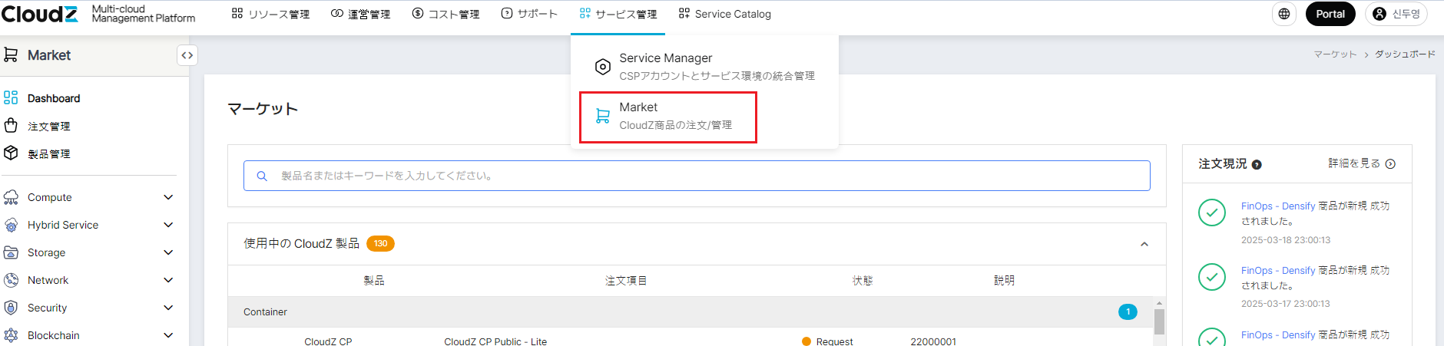
Task: Select Service Manager from the dropdown
Action: [704, 67]
